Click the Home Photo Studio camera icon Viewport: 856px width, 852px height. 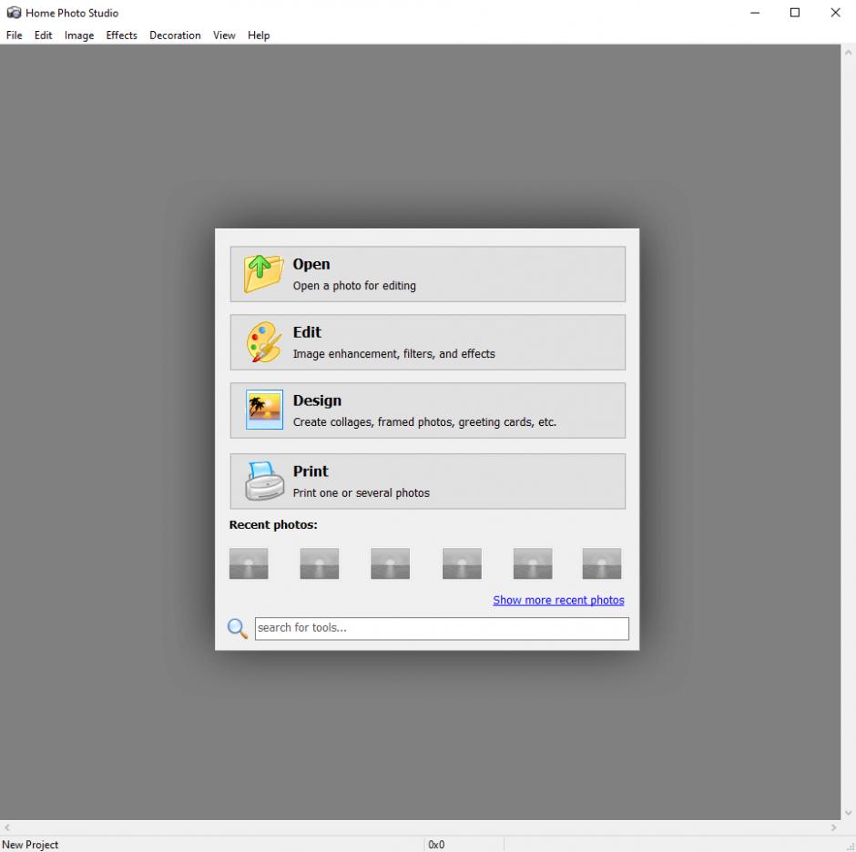(x=14, y=13)
